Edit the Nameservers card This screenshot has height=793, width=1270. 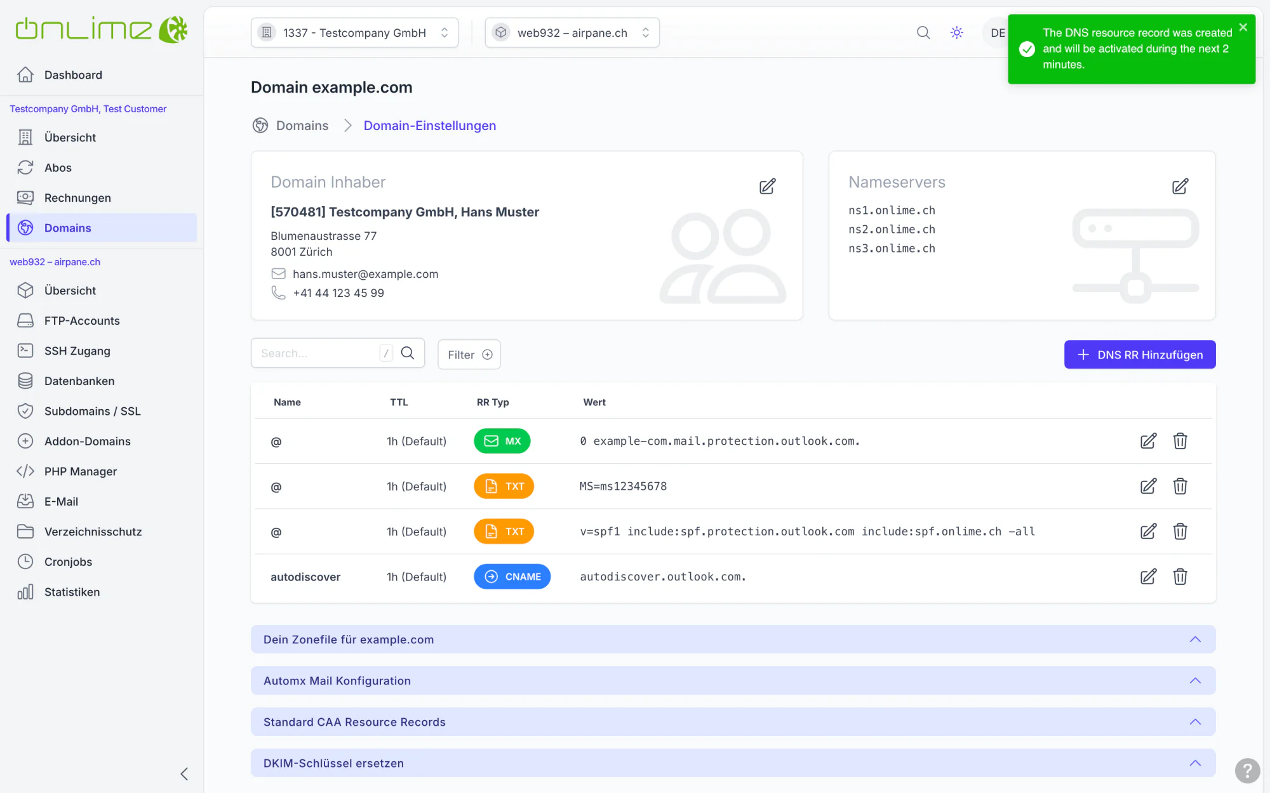[x=1180, y=186]
